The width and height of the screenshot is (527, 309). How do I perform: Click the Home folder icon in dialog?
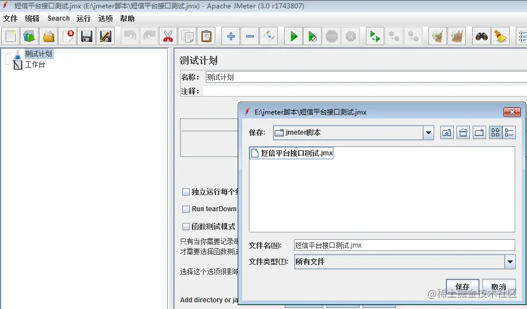click(x=463, y=132)
